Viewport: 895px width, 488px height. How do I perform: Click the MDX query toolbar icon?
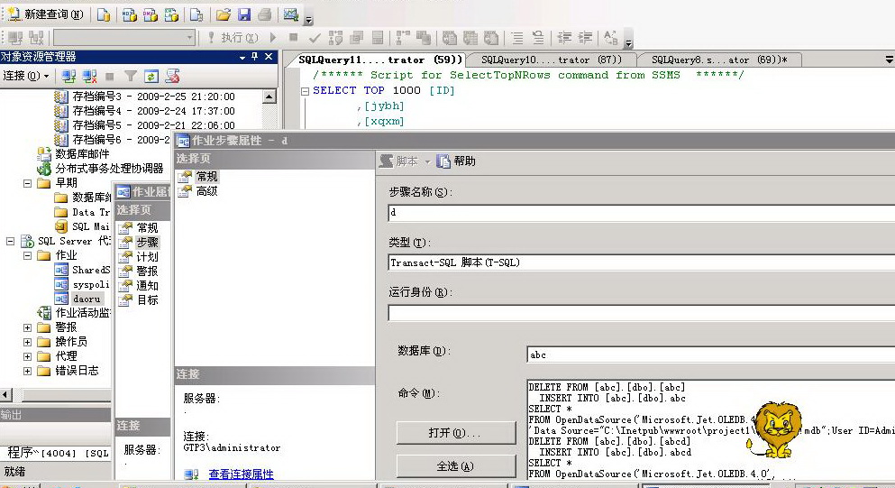tap(130, 14)
